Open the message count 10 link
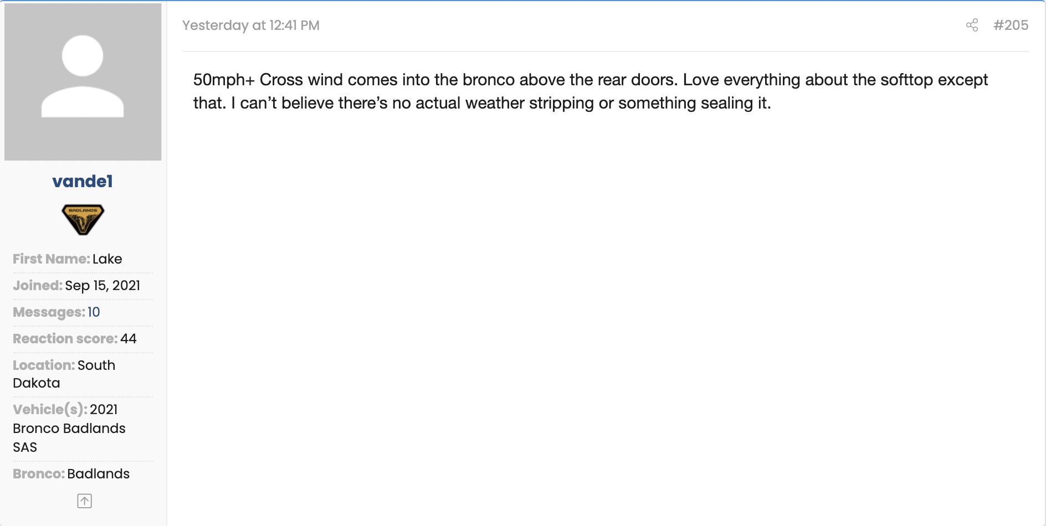Image resolution: width=1046 pixels, height=526 pixels. pyautogui.click(x=94, y=312)
